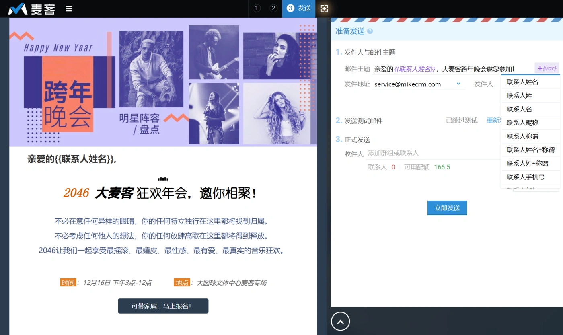Screen dimensions: 563x335
Task: Click the 2046 大麦客 狂欢年会 headline
Action: click(x=160, y=193)
